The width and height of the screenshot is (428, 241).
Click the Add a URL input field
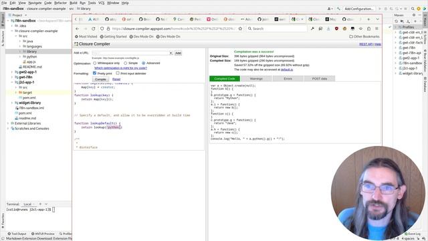coord(130,53)
